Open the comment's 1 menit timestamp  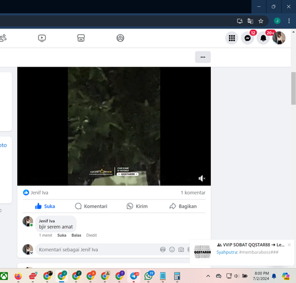point(46,235)
